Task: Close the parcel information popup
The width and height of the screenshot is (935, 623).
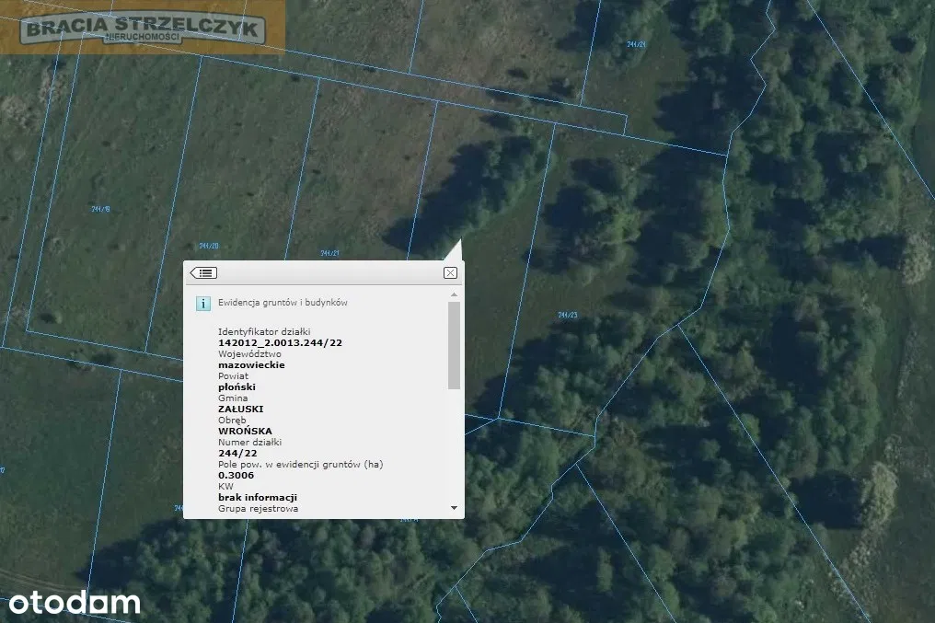Action: coord(450,272)
